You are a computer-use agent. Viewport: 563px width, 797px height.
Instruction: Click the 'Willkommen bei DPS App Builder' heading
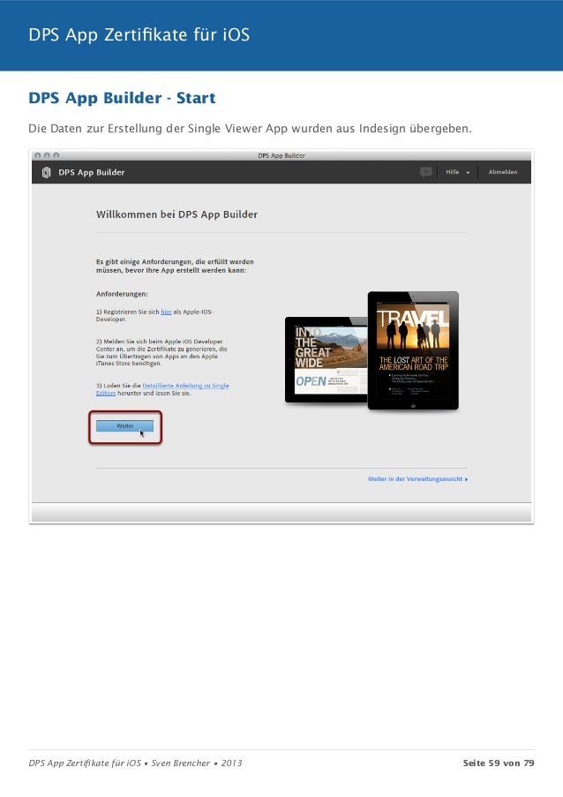[x=176, y=214]
